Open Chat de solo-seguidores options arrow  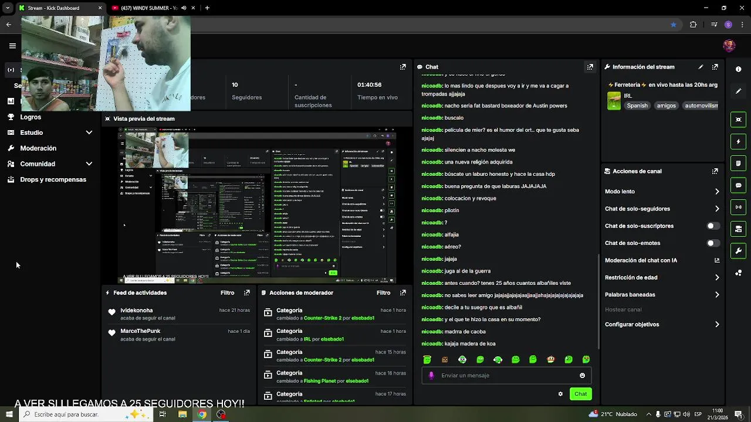pyautogui.click(x=717, y=209)
